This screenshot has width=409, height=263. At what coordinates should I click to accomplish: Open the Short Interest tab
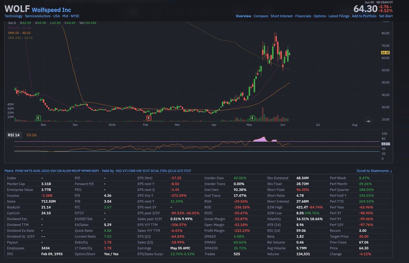(282, 16)
